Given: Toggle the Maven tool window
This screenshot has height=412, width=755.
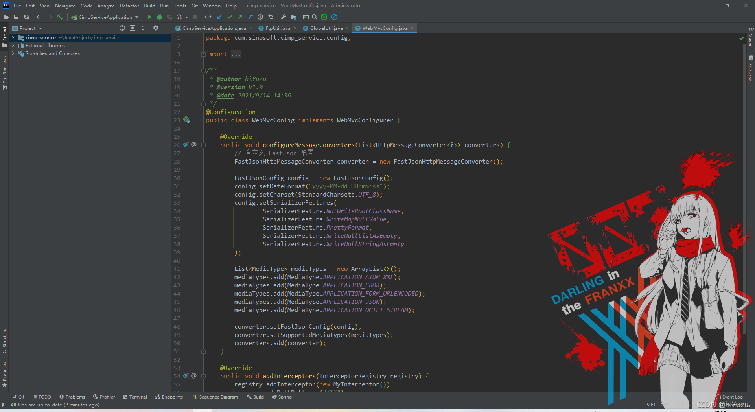Looking at the screenshot, I should point(751,38).
